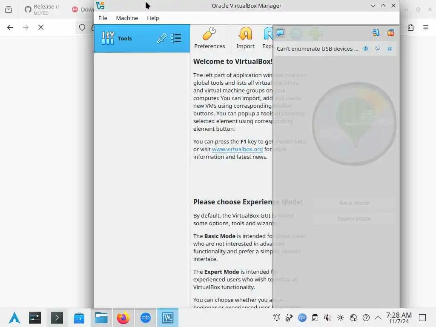Click the second tray icon with dots and arrow
The image size is (436, 327).
tap(289, 318)
